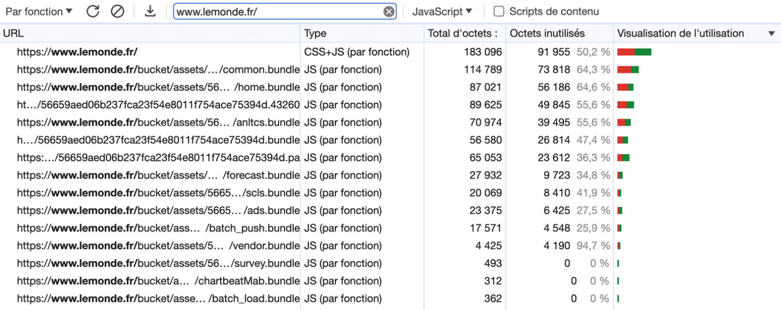Image resolution: width=781 pixels, height=310 pixels.
Task: Select the scls.bundle row
Action: (390, 193)
